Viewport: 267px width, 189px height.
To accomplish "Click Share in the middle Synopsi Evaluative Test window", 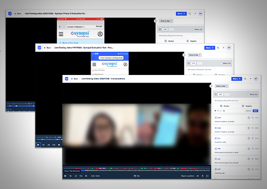I will pyautogui.click(x=210, y=48).
